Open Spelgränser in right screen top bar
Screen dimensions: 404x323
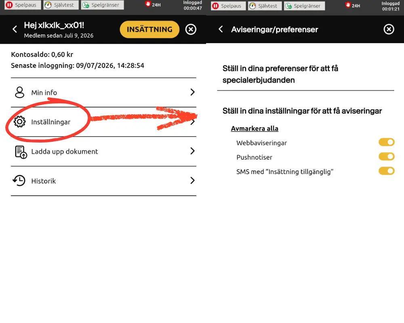[x=304, y=6]
